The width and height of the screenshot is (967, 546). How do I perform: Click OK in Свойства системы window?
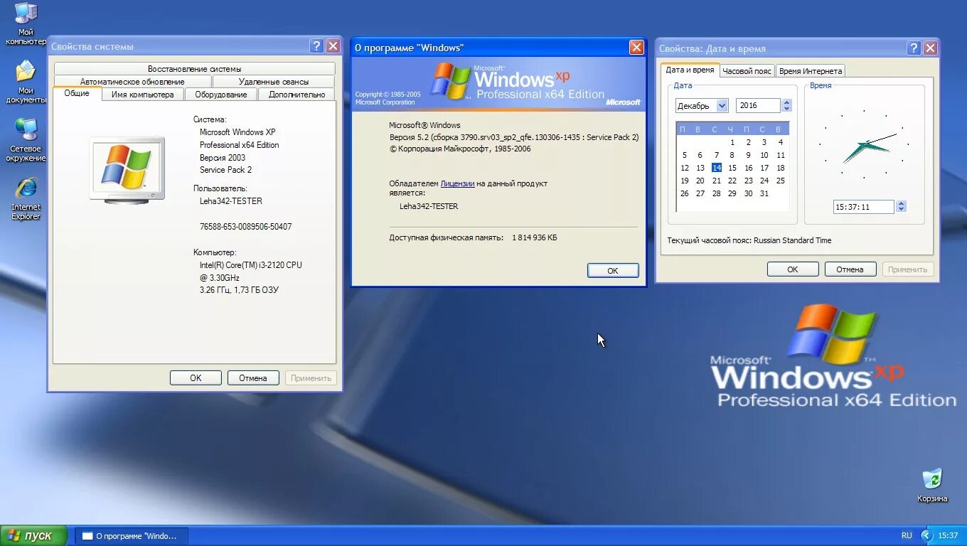(x=196, y=378)
